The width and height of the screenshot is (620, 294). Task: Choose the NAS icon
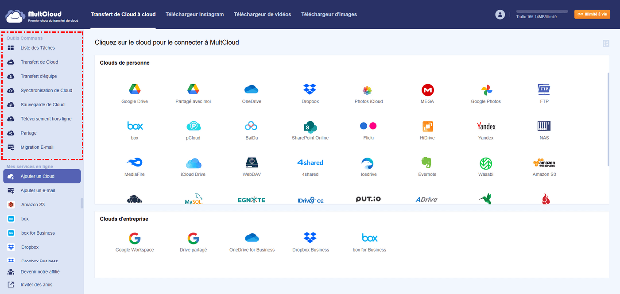pos(544,126)
